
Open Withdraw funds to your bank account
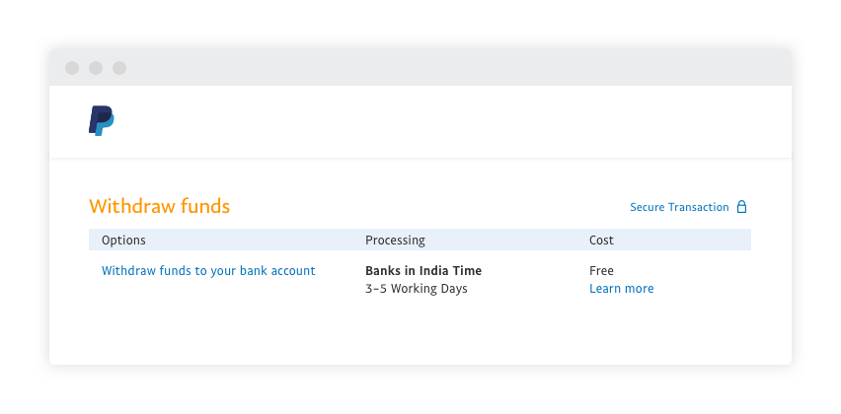coord(208,271)
